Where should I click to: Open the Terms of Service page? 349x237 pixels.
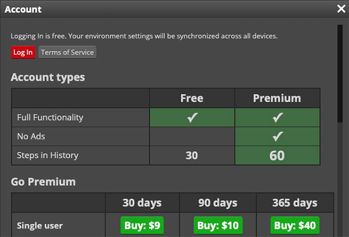[67, 52]
